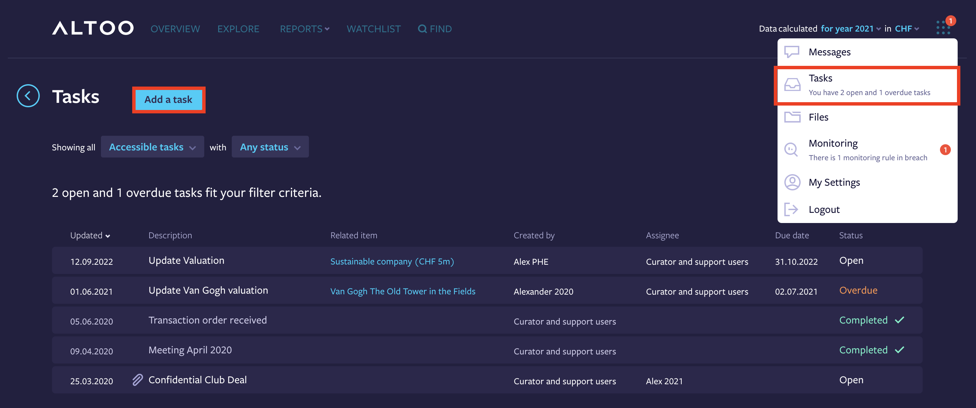Open the Update Valuation task row
This screenshot has height=408, width=976.
tap(487, 260)
